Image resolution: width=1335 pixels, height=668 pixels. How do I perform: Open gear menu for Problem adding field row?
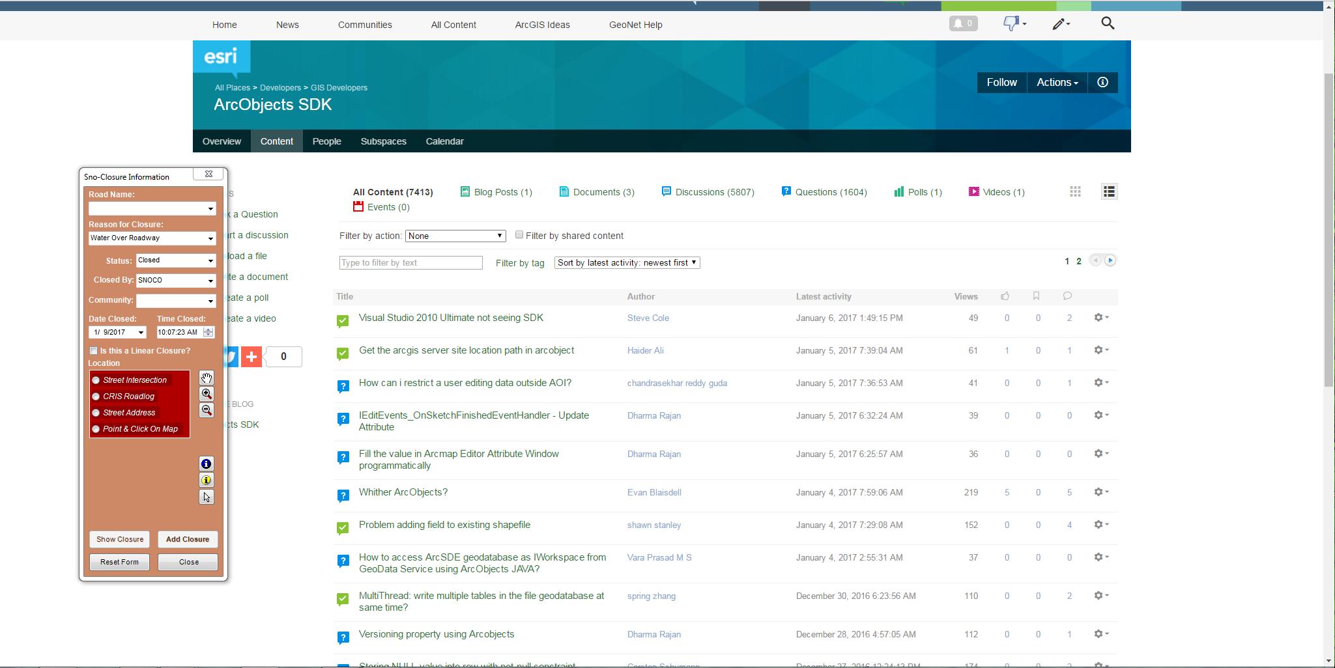pos(1101,525)
